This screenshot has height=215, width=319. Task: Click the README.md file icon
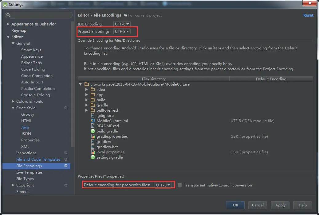click(93, 126)
